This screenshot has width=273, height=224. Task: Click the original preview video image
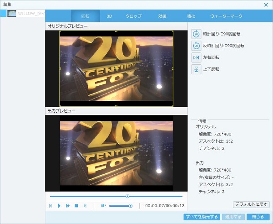[116, 68]
